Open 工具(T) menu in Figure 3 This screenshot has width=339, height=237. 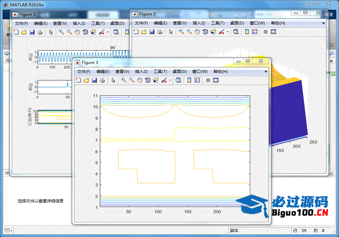pyautogui.click(x=160, y=72)
